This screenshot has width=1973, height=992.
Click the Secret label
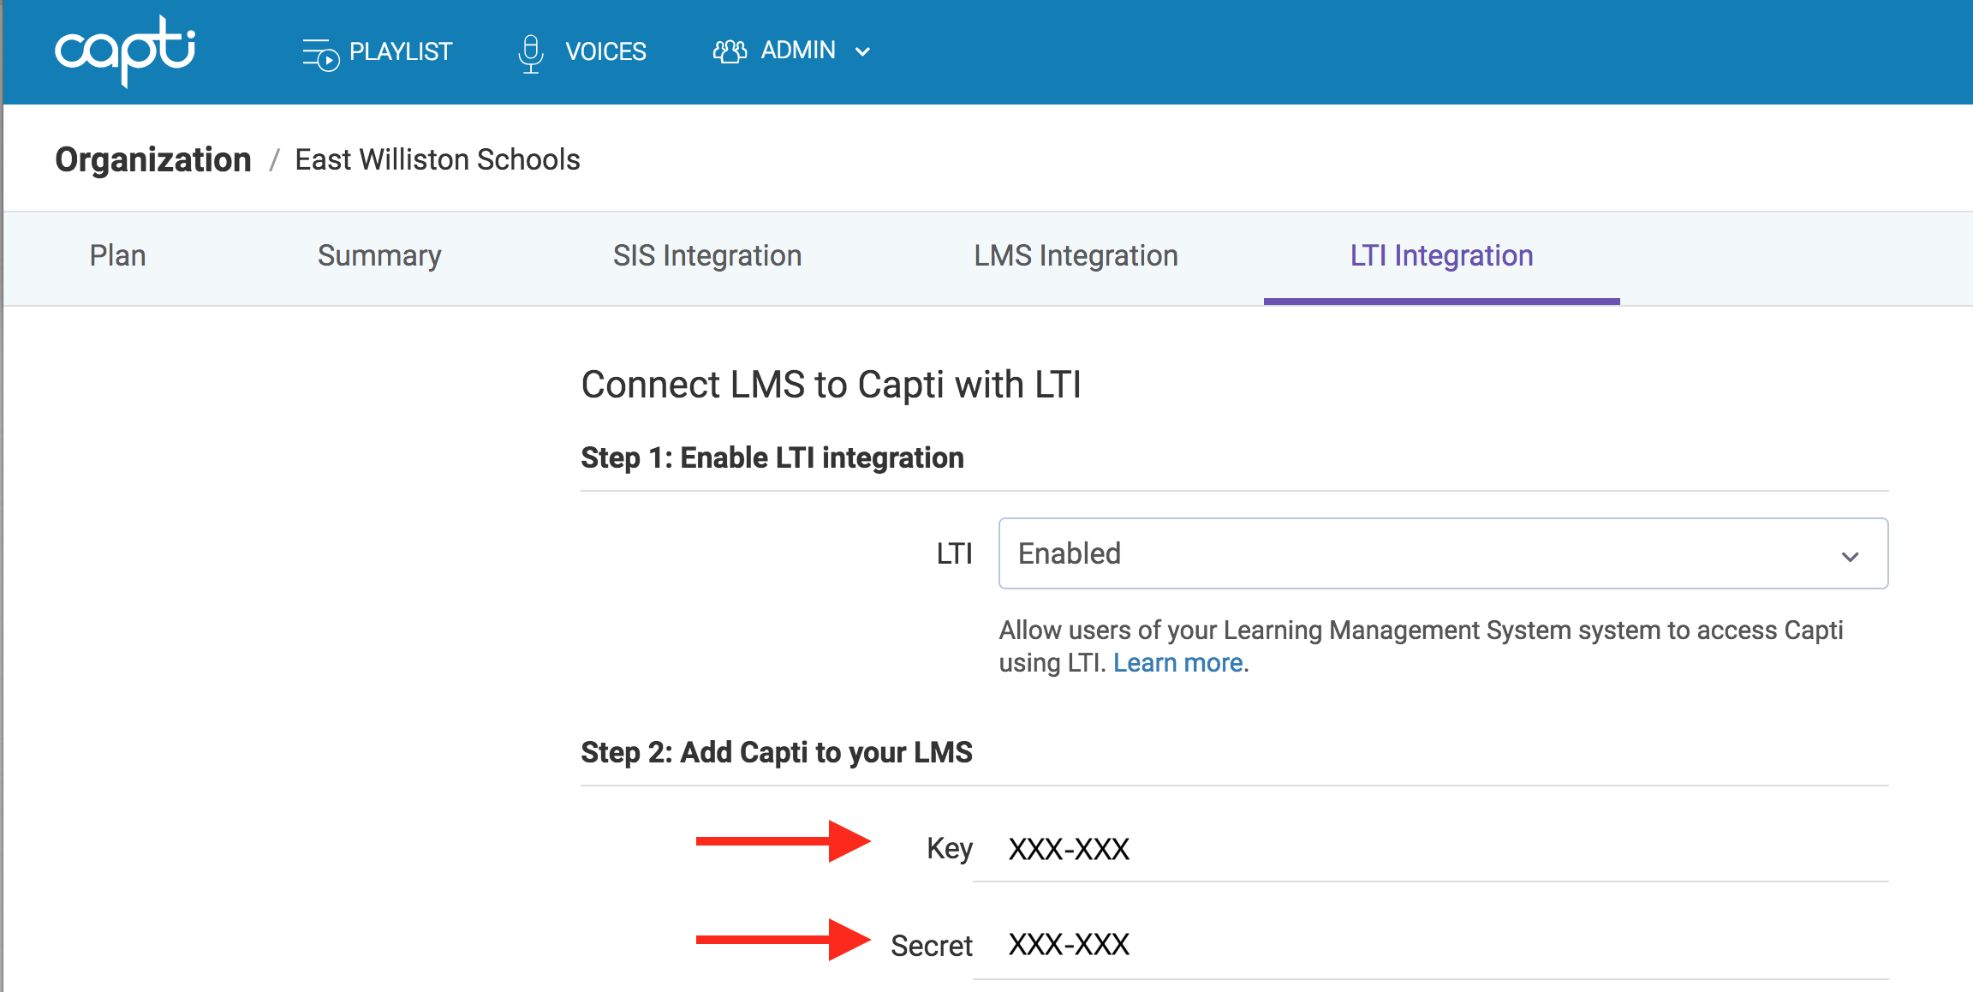tap(932, 946)
